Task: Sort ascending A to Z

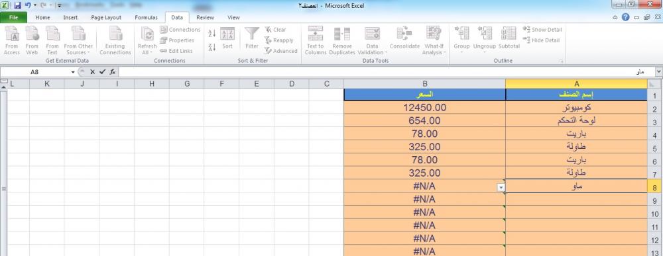Action: [x=212, y=33]
